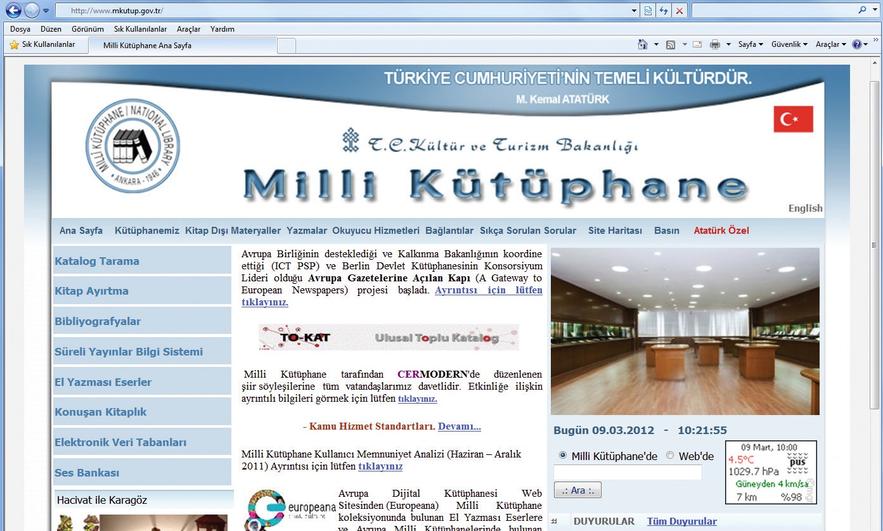Click the refresh page icon

pos(664,11)
